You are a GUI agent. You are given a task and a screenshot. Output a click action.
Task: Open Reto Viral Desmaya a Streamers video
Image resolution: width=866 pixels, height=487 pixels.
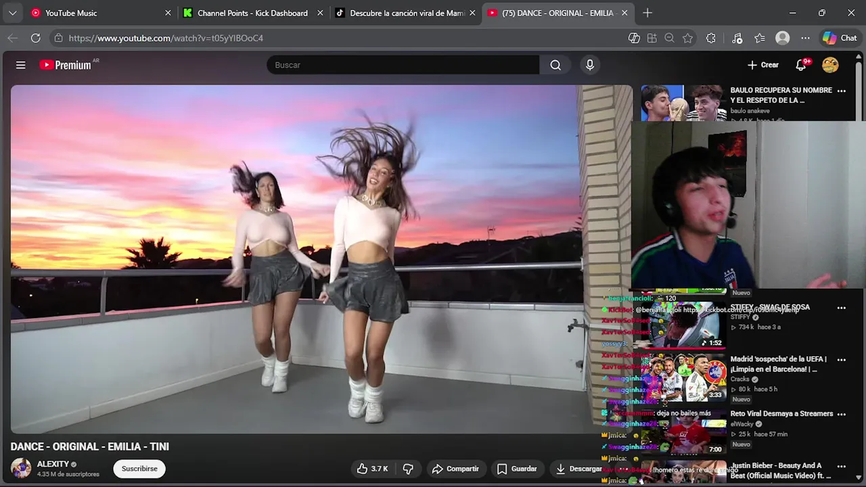click(781, 414)
